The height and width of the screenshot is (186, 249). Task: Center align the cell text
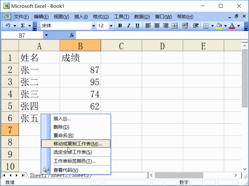coord(157,25)
